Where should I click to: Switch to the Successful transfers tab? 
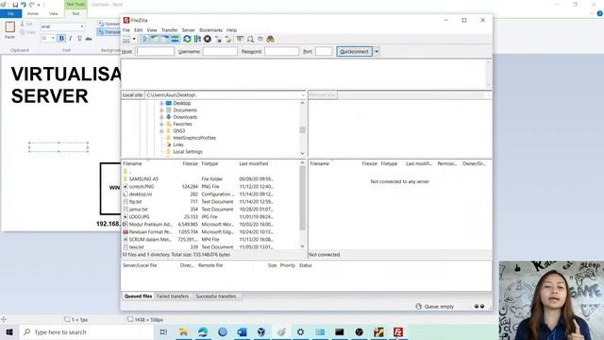[x=216, y=296]
